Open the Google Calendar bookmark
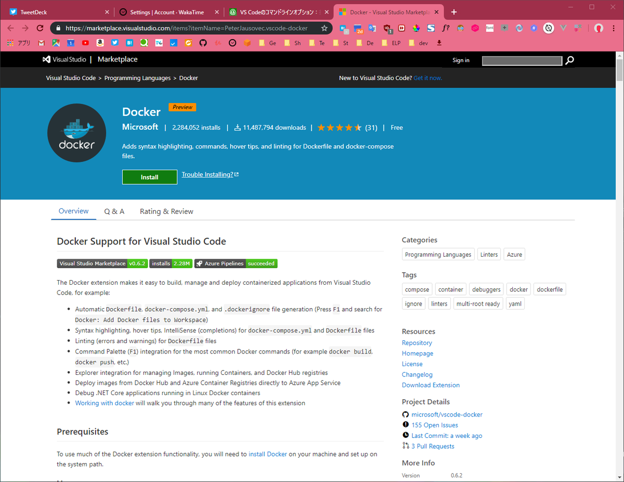Viewport: 624px width, 482px height. pyautogui.click(x=71, y=43)
